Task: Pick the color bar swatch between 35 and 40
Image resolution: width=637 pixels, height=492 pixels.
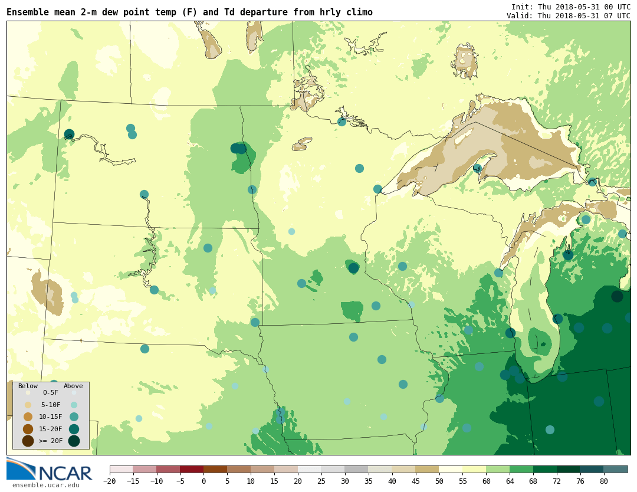Action: pos(380,469)
